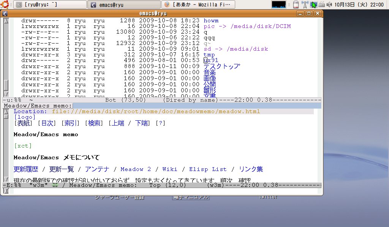
Task: Select the デスクトップ directory in Dired
Action: pos(222,66)
